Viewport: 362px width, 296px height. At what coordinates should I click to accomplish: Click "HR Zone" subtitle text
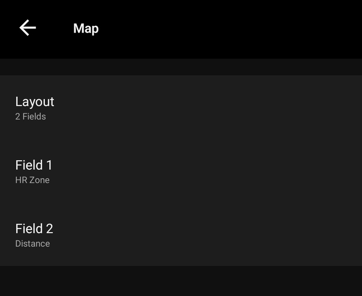point(32,180)
